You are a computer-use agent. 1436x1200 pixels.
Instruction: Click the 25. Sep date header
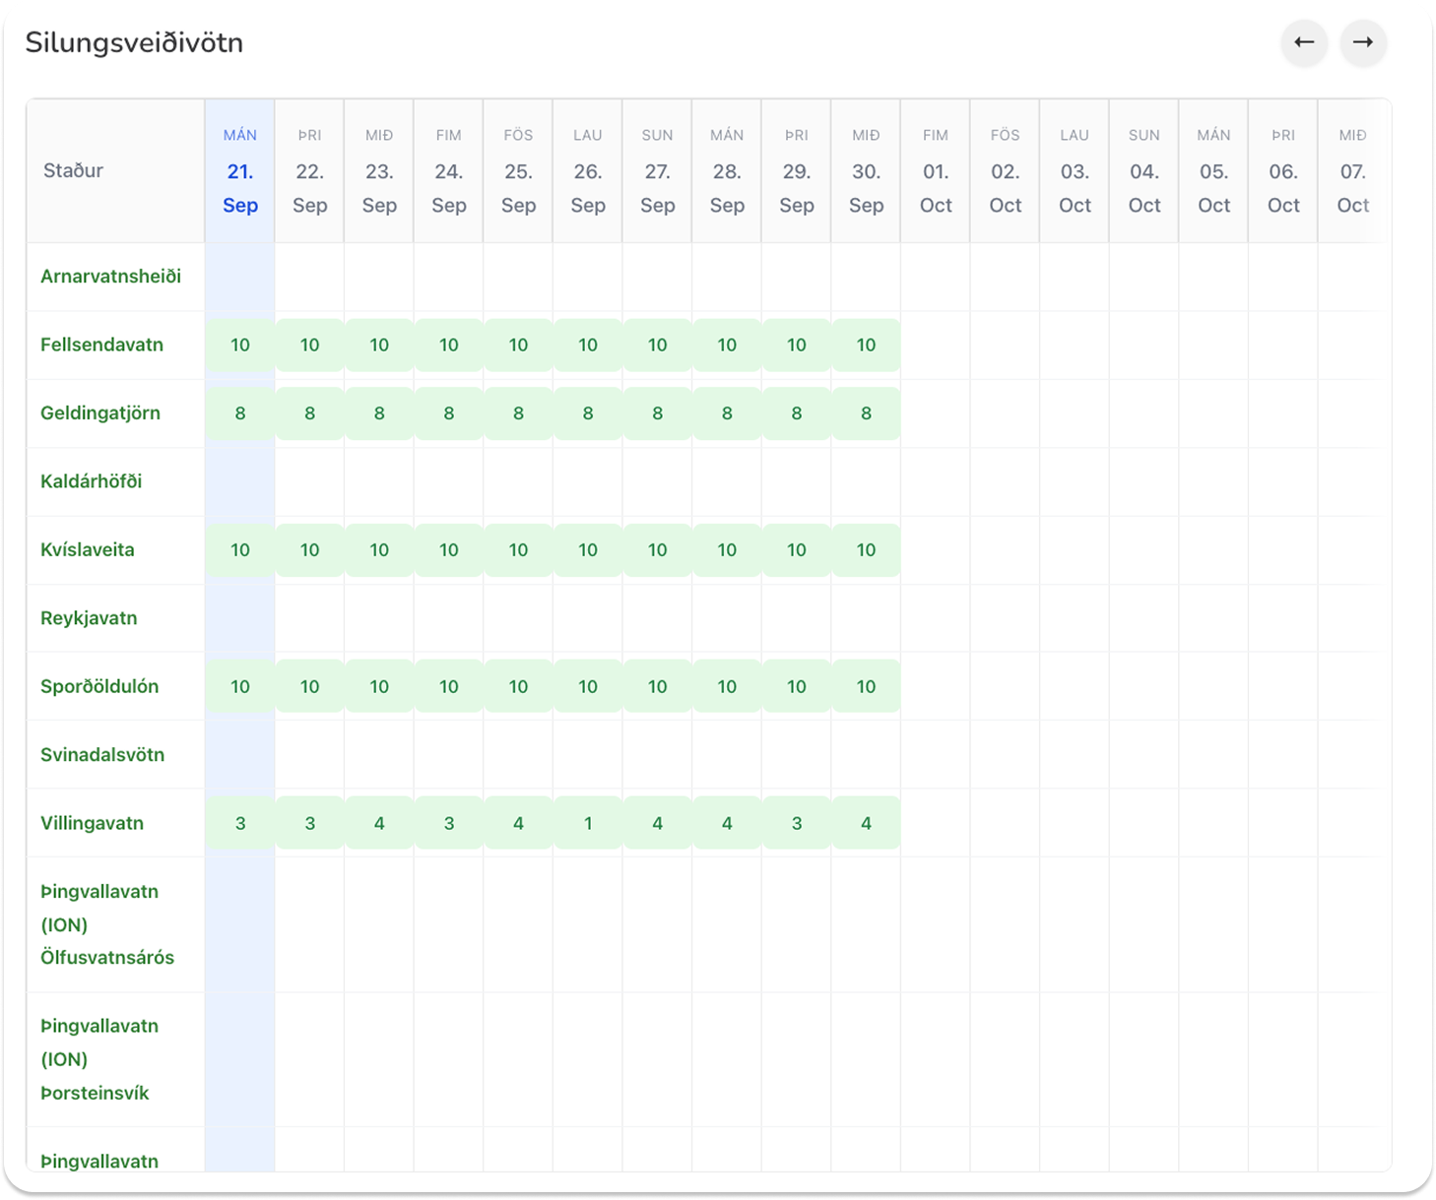518,171
